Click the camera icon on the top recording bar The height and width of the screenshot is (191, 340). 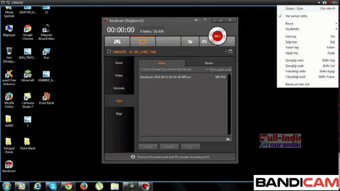pos(324,2)
